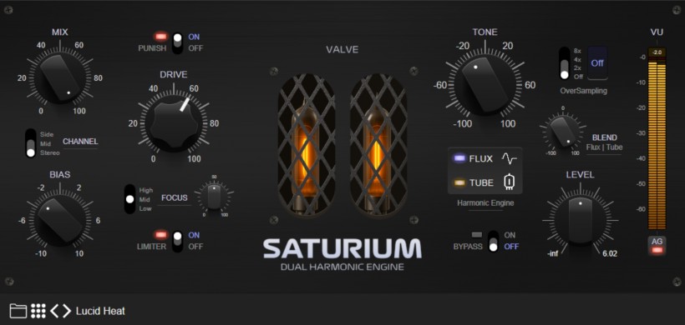Screen dimensions: 685x325
Task: Click the OverSampling Off display box
Action: (x=597, y=63)
